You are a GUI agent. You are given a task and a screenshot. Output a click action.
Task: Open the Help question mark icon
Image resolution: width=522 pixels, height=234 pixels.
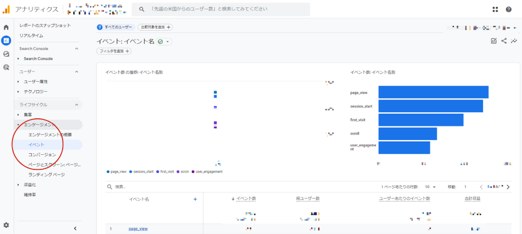tap(508, 9)
